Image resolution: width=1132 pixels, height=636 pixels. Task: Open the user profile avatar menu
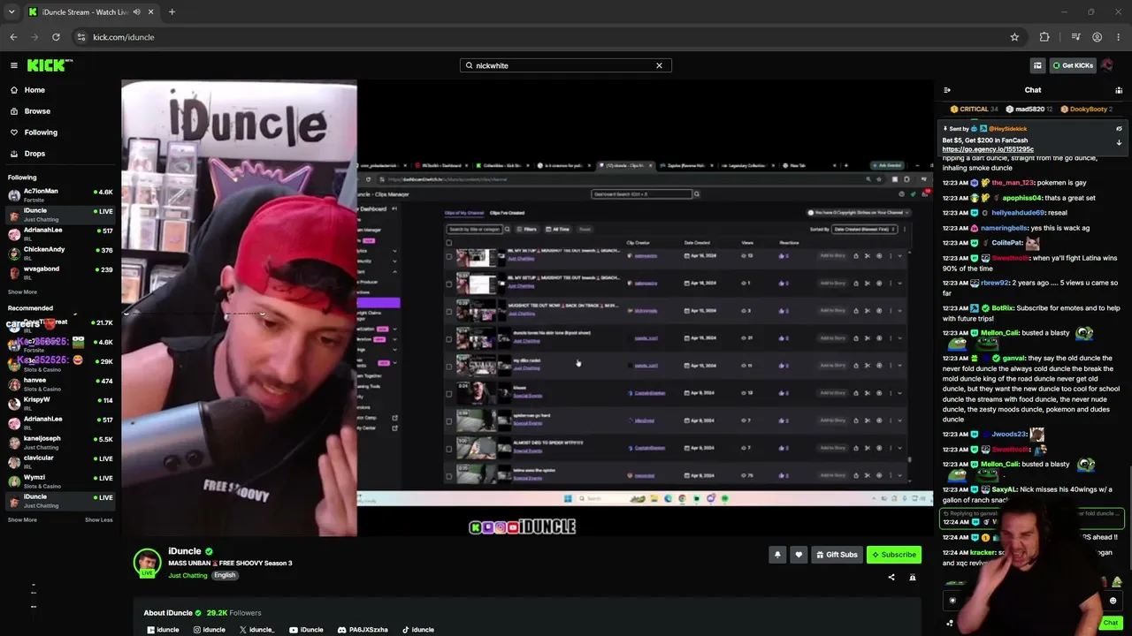[1107, 65]
